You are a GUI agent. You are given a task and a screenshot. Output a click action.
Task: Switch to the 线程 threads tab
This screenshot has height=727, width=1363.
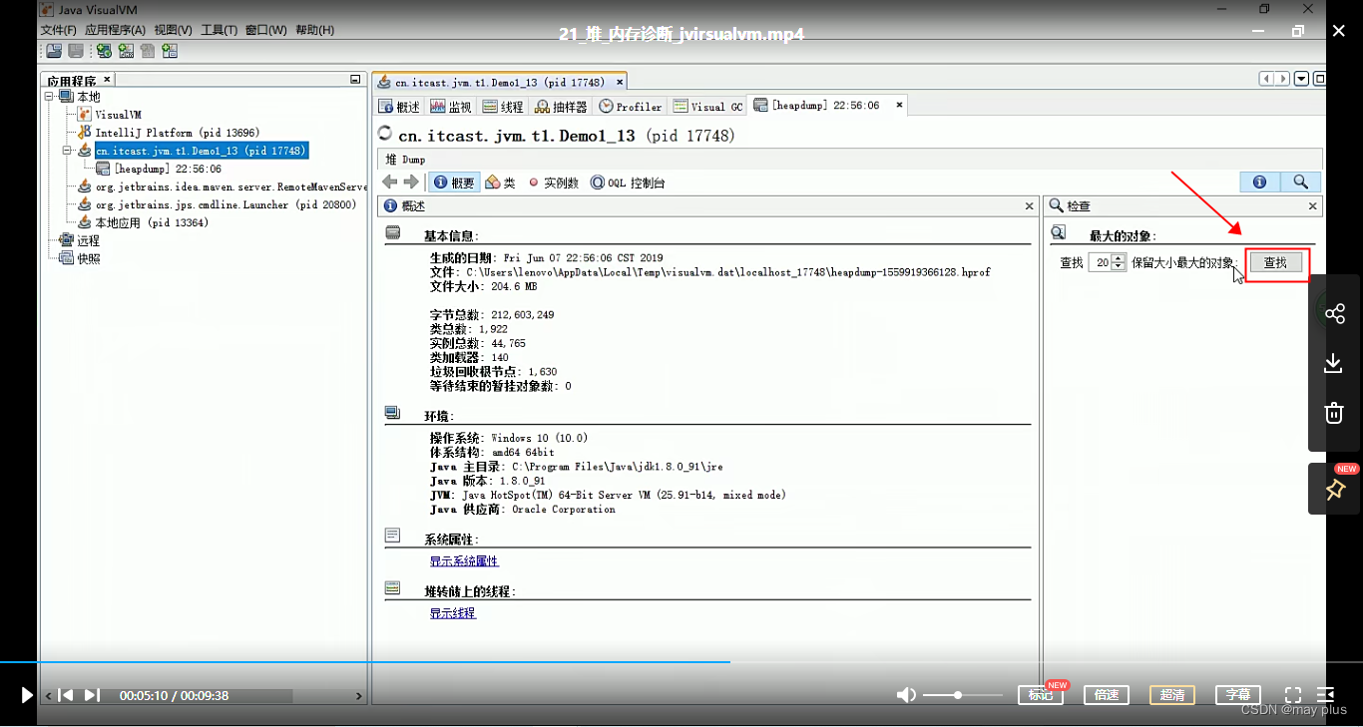(503, 107)
